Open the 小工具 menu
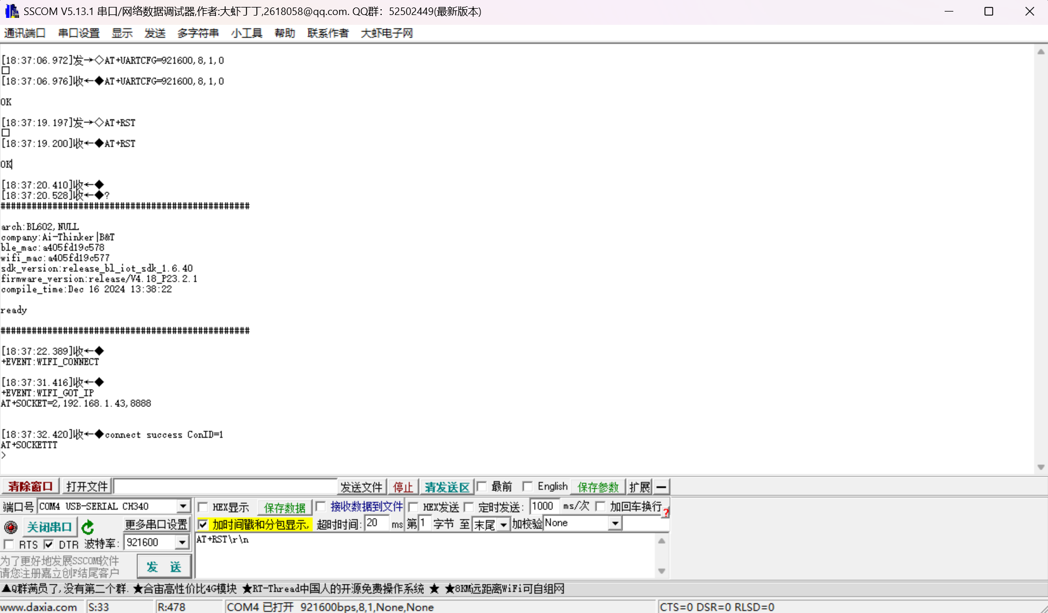 (247, 33)
